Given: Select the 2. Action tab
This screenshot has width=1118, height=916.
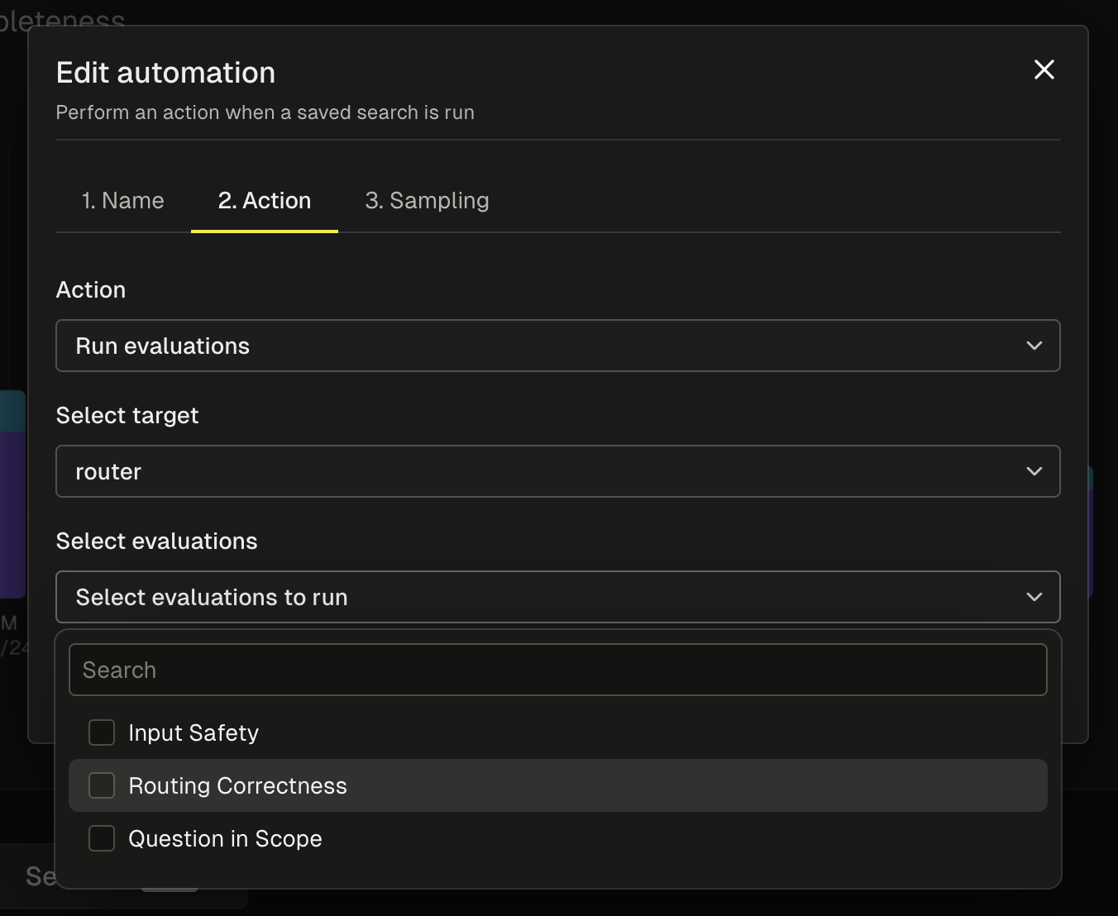Looking at the screenshot, I should pyautogui.click(x=265, y=201).
